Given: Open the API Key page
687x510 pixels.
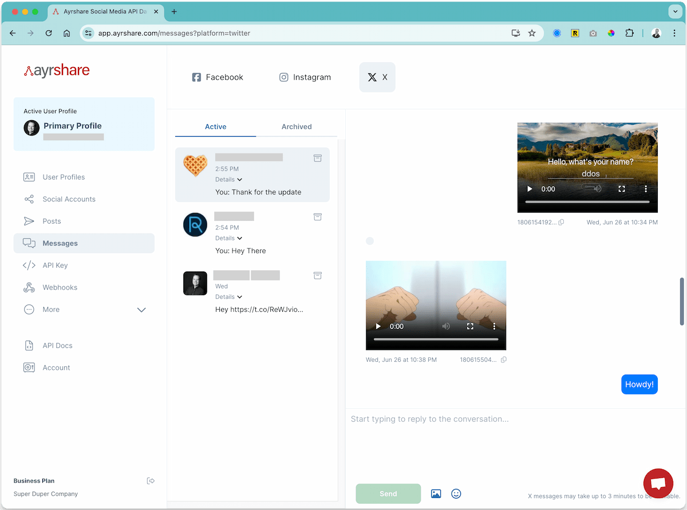Looking at the screenshot, I should coord(84,265).
